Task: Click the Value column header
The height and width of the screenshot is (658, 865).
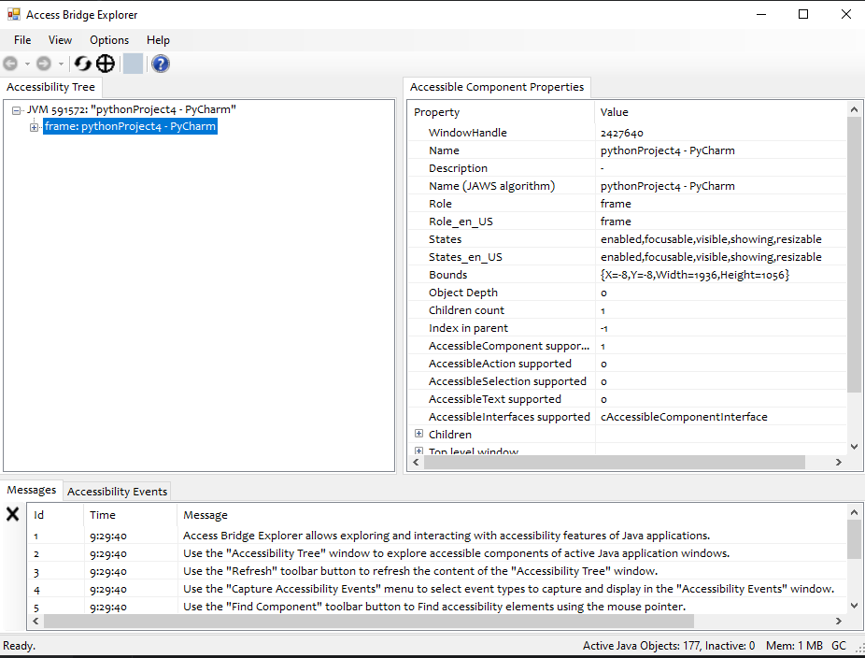Action: [720, 112]
